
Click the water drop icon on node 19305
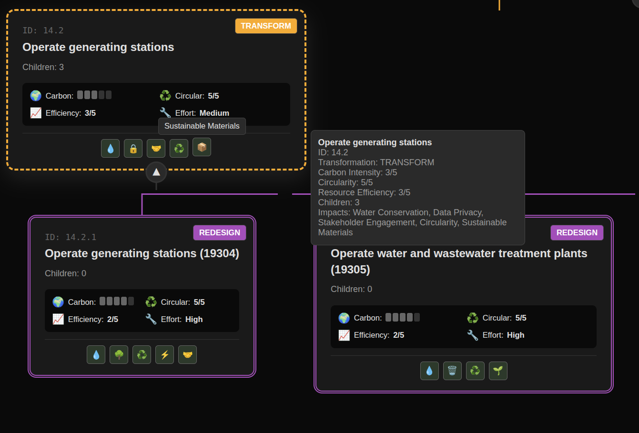pos(429,371)
